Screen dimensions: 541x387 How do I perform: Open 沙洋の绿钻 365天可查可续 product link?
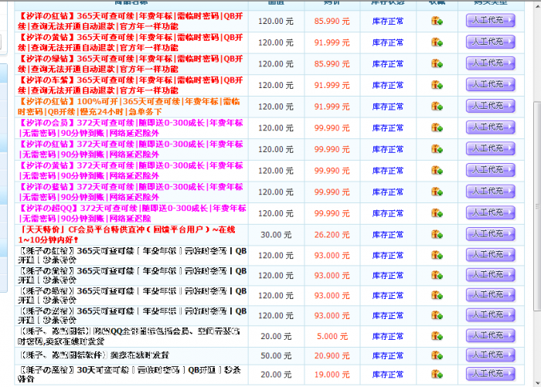point(131,64)
